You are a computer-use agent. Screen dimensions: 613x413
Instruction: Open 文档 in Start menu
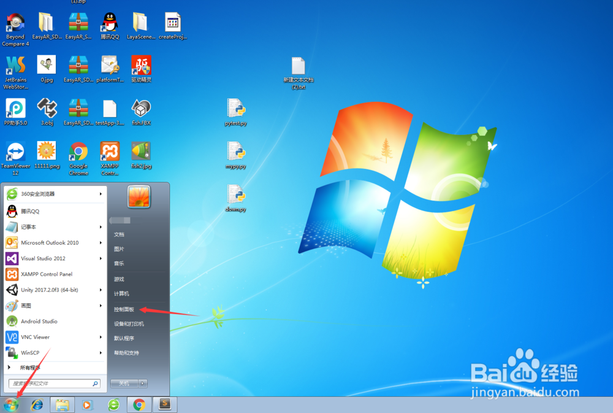click(x=120, y=234)
